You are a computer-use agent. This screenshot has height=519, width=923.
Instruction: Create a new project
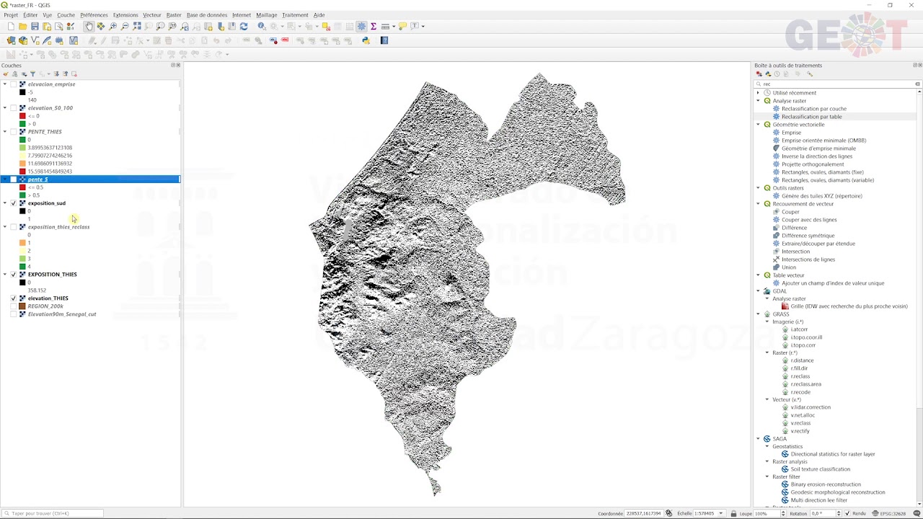(x=11, y=26)
